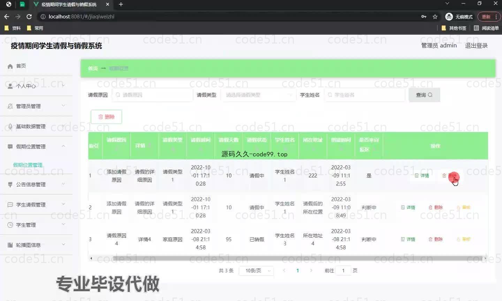Click the incognito 无痕模式 profile icon
Viewport: 502px width, 301px height.
click(449, 17)
